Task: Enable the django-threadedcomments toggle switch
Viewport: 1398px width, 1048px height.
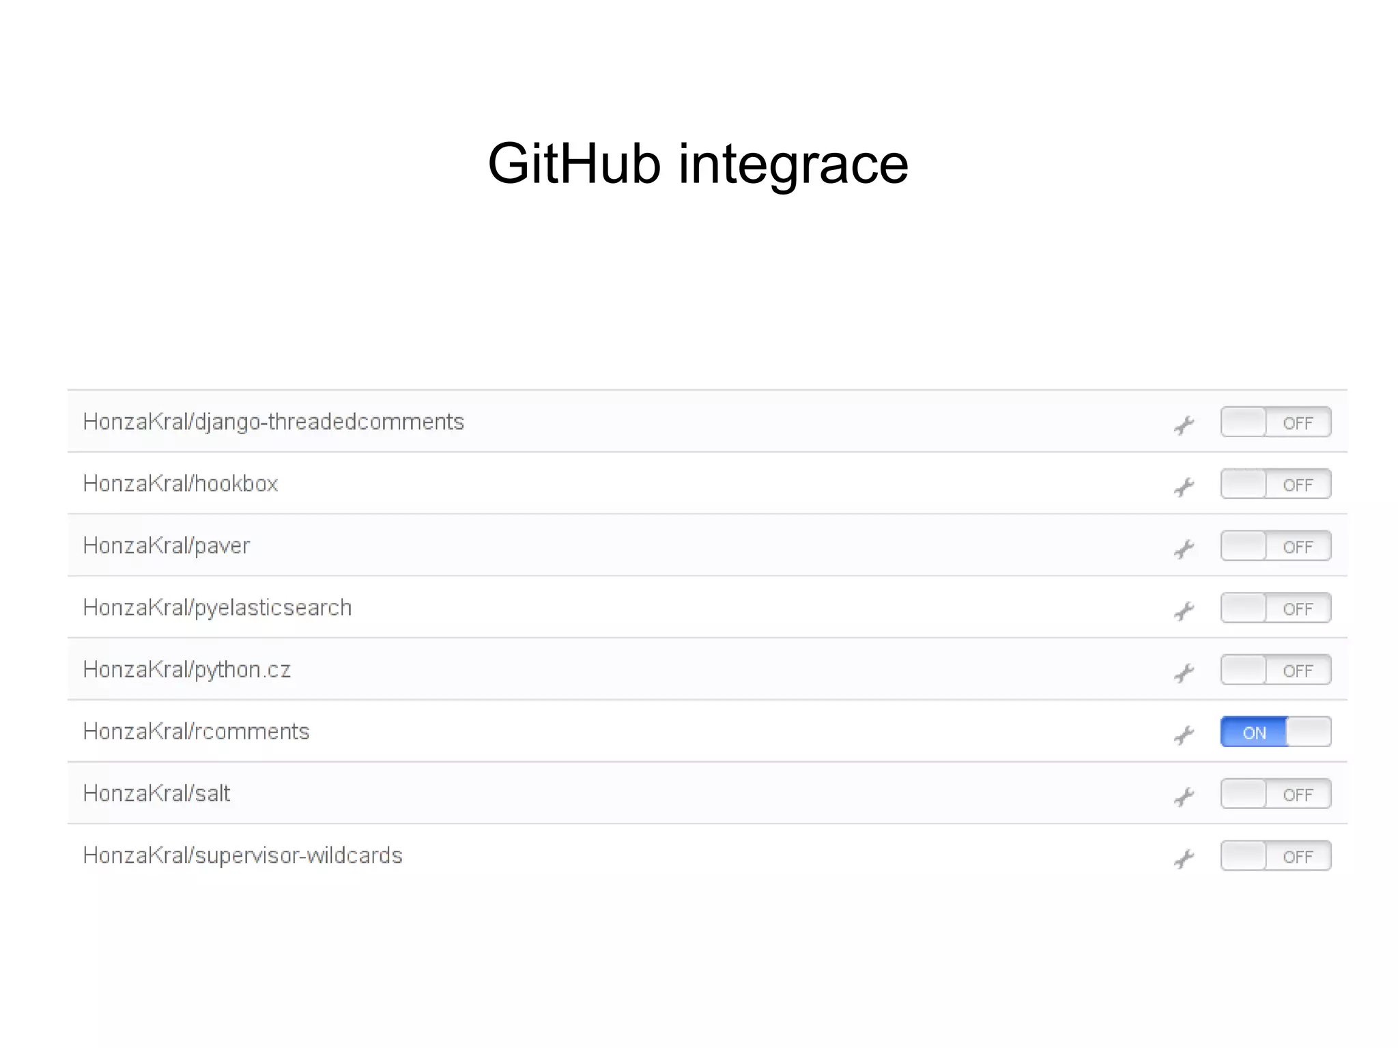Action: pyautogui.click(x=1275, y=422)
